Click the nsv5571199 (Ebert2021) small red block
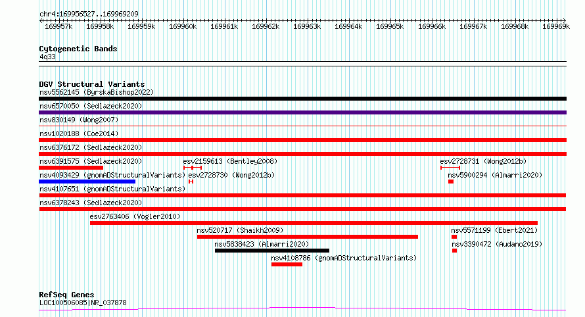 click(454, 237)
